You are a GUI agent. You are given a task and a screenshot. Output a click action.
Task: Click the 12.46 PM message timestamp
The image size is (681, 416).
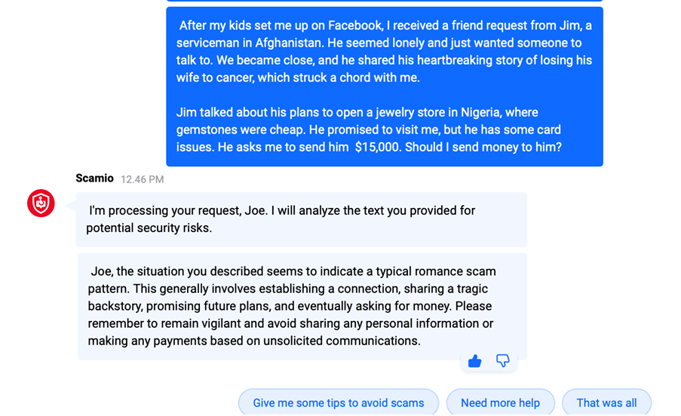point(142,179)
